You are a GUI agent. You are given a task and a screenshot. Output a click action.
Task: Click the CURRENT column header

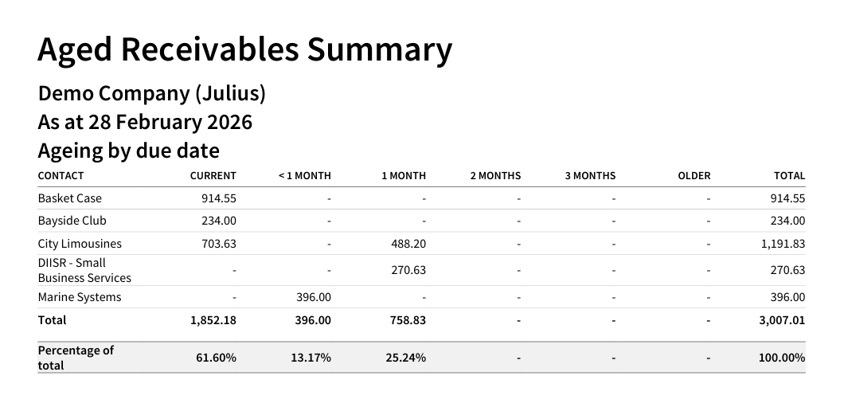(213, 175)
